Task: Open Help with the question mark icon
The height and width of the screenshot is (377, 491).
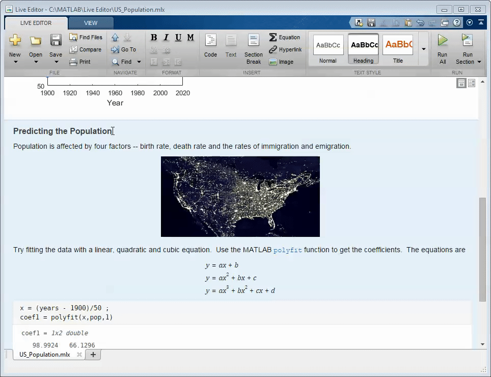Action: [457, 22]
